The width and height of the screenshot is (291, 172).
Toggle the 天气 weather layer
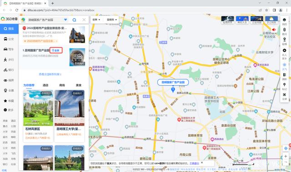(x=284, y=67)
